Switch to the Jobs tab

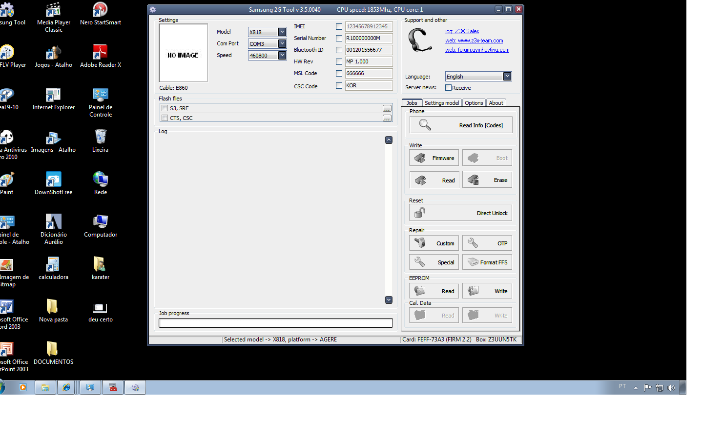click(412, 103)
